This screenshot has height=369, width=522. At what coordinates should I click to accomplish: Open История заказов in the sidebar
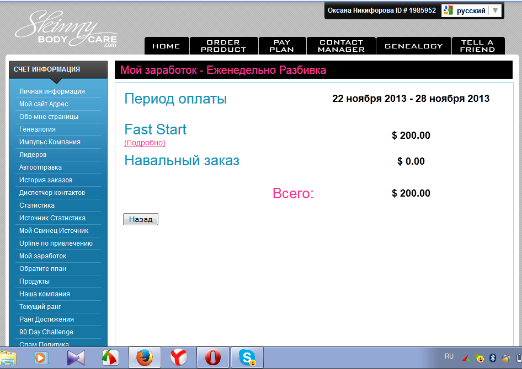(x=46, y=180)
